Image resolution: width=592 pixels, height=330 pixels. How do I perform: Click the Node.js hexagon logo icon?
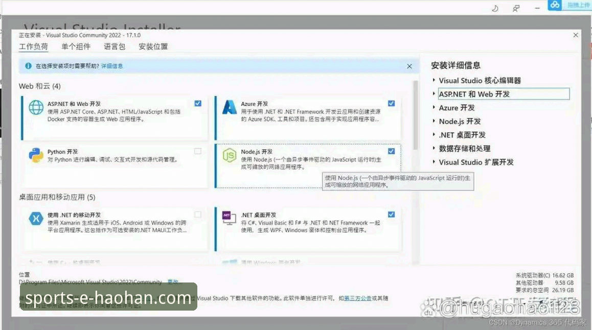click(x=229, y=155)
